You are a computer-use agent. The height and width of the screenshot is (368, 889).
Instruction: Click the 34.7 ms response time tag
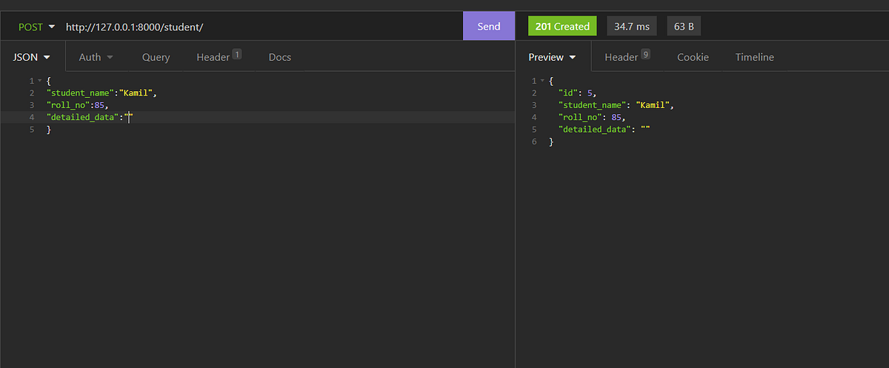tap(632, 27)
